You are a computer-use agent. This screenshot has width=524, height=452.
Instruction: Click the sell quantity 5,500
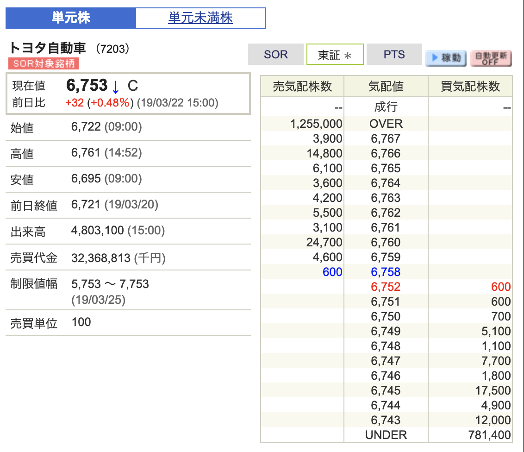(328, 213)
